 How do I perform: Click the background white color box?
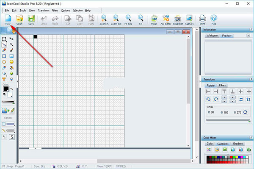(x=10, y=94)
